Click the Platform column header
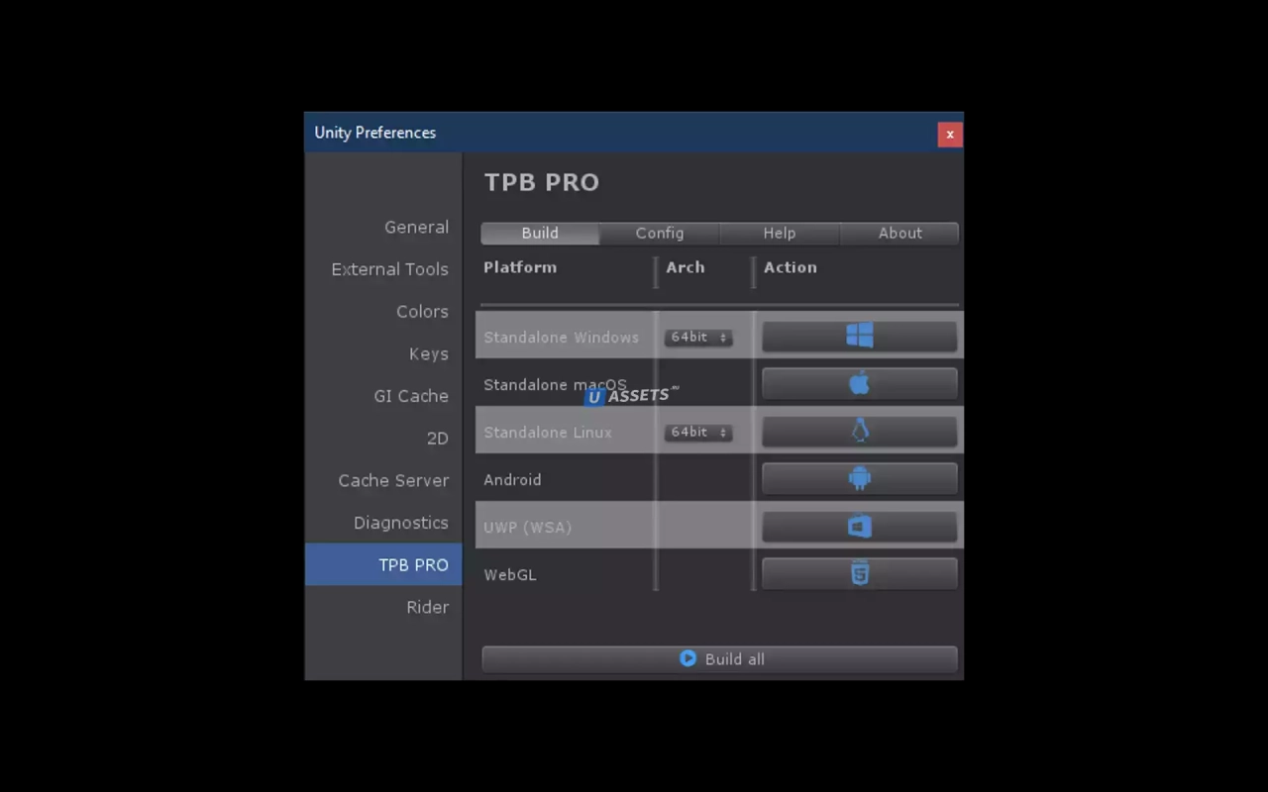Screen dimensions: 1268x792 click(520, 267)
